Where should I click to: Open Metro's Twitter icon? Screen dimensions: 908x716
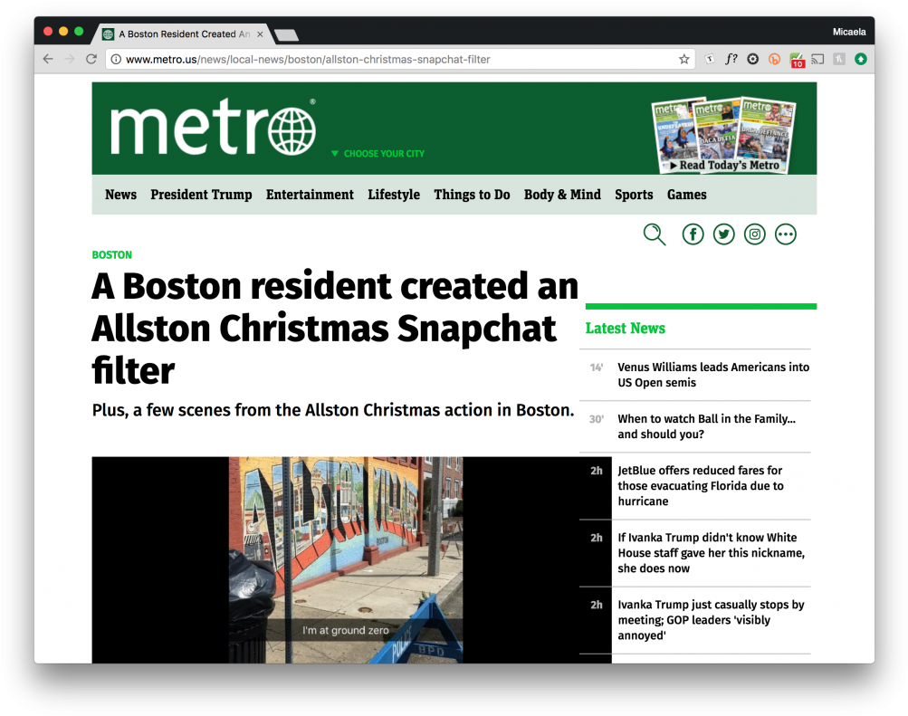tap(724, 234)
